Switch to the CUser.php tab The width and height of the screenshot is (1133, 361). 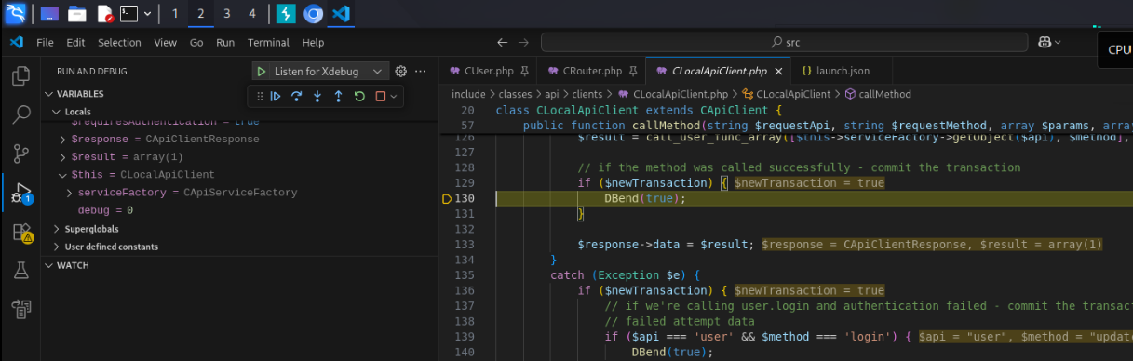point(488,71)
